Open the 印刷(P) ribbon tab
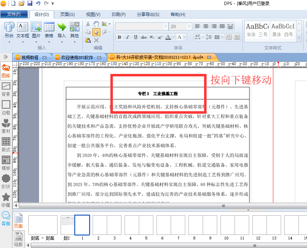307x248 pixels. 119,15
